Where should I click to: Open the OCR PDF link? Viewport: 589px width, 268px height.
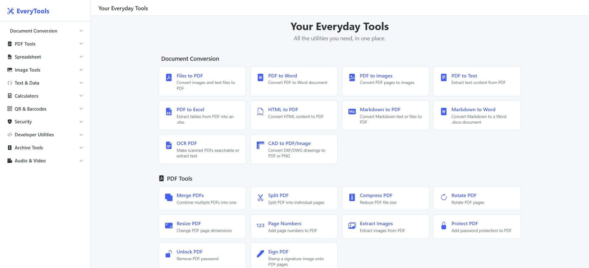coord(187,143)
